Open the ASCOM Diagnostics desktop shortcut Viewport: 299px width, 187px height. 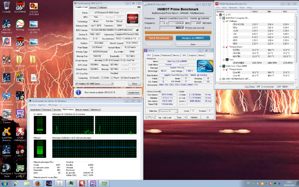[x=6, y=26]
